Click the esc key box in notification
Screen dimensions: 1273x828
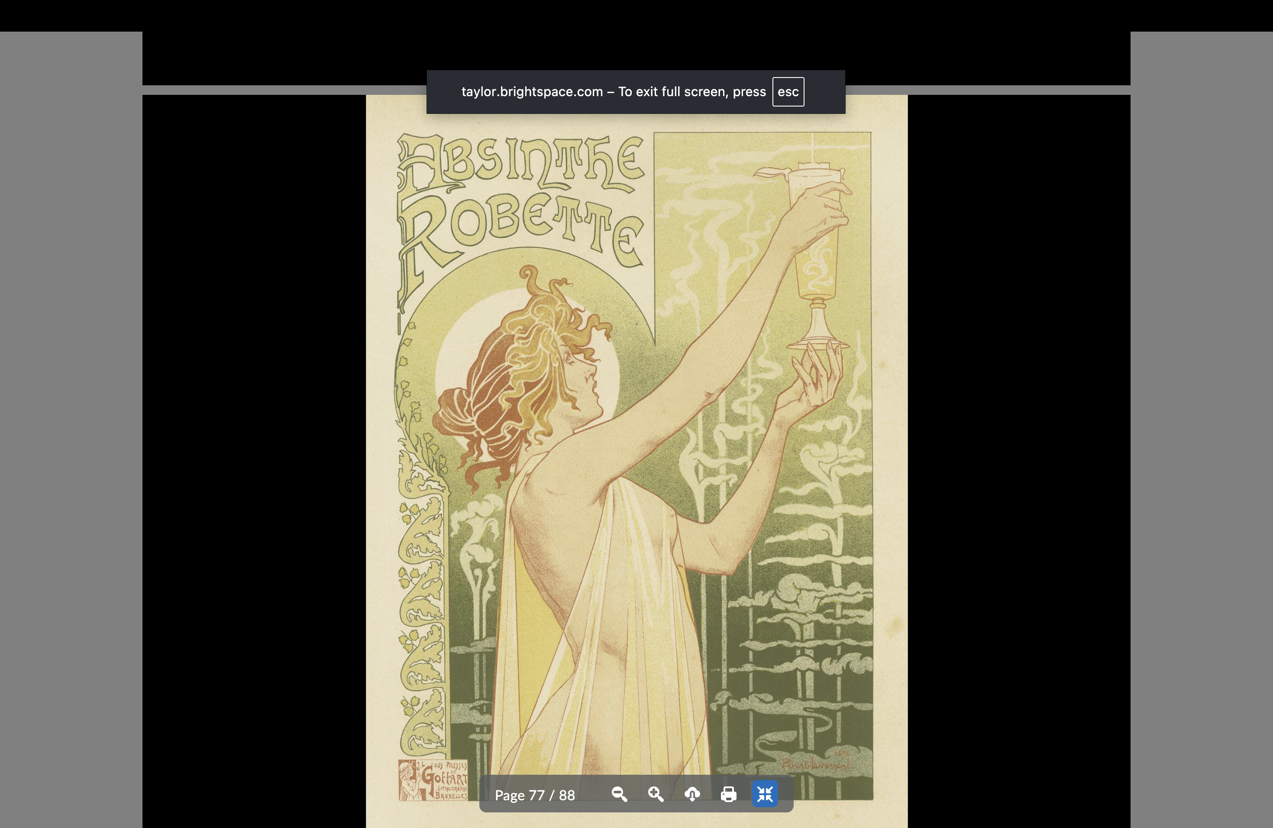point(788,92)
